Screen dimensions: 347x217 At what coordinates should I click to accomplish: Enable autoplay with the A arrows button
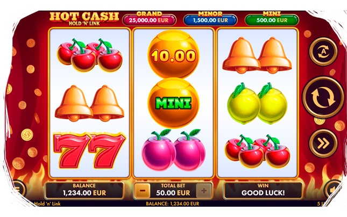pos(323,52)
